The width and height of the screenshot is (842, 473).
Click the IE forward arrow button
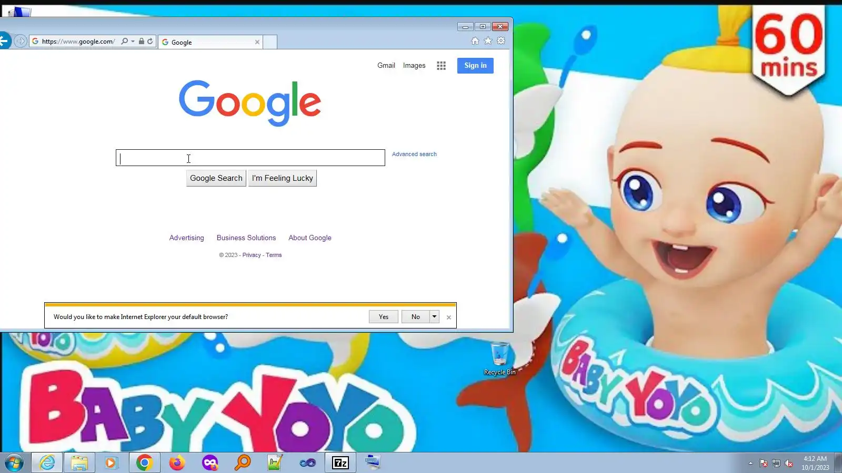21,41
